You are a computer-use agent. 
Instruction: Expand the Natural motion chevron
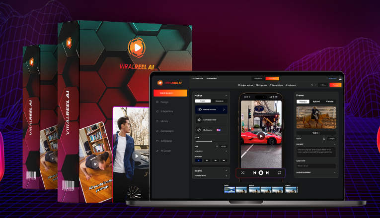(x=224, y=109)
